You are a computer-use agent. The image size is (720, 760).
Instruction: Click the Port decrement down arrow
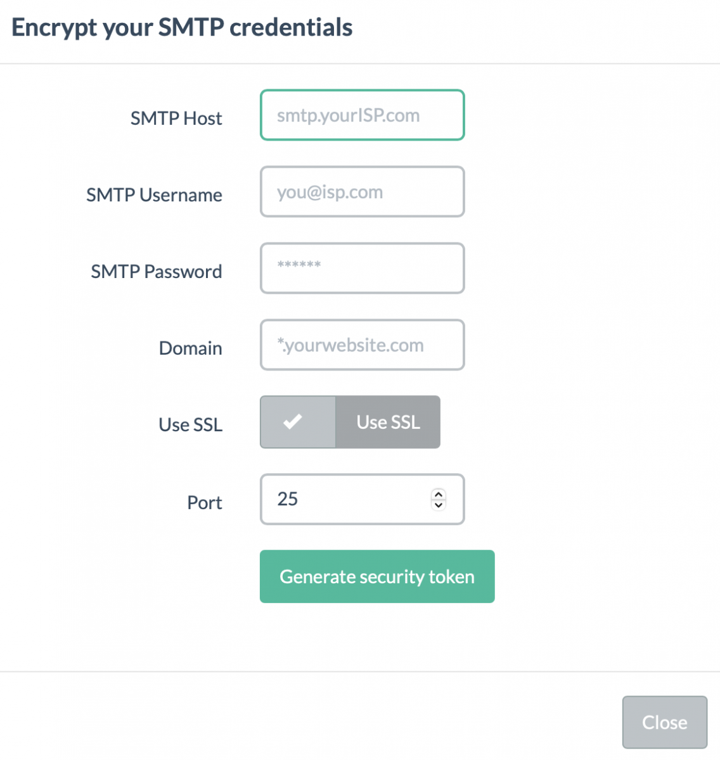(439, 505)
